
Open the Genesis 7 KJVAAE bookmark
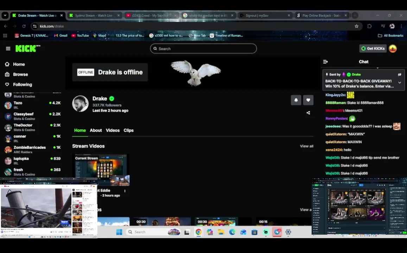coord(31,35)
